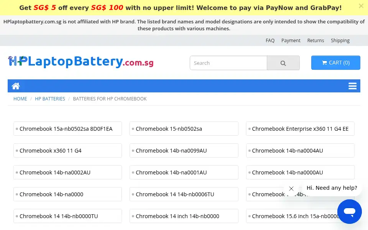Open the FAQ link
The height and width of the screenshot is (230, 368).
click(x=270, y=40)
